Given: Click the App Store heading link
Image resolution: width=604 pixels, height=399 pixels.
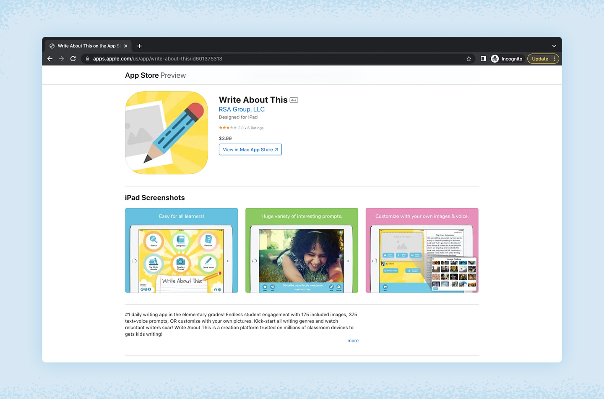Looking at the screenshot, I should coord(142,75).
